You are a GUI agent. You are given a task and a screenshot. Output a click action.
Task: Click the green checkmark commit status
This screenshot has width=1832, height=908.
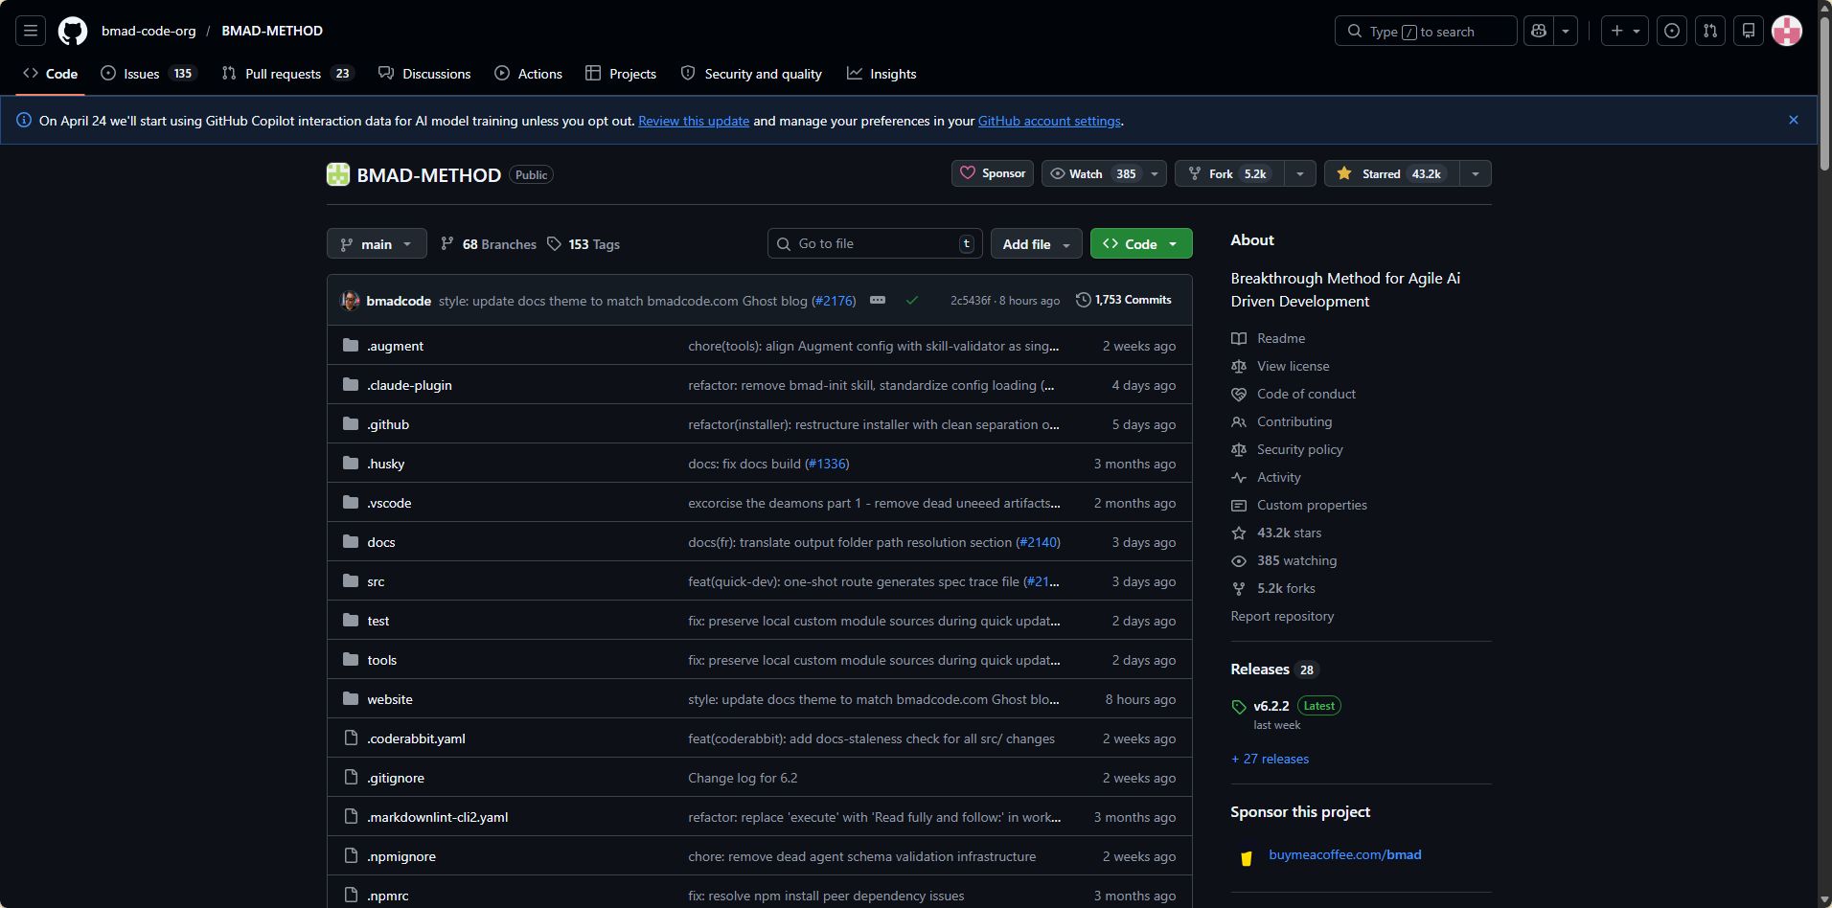pyautogui.click(x=912, y=301)
